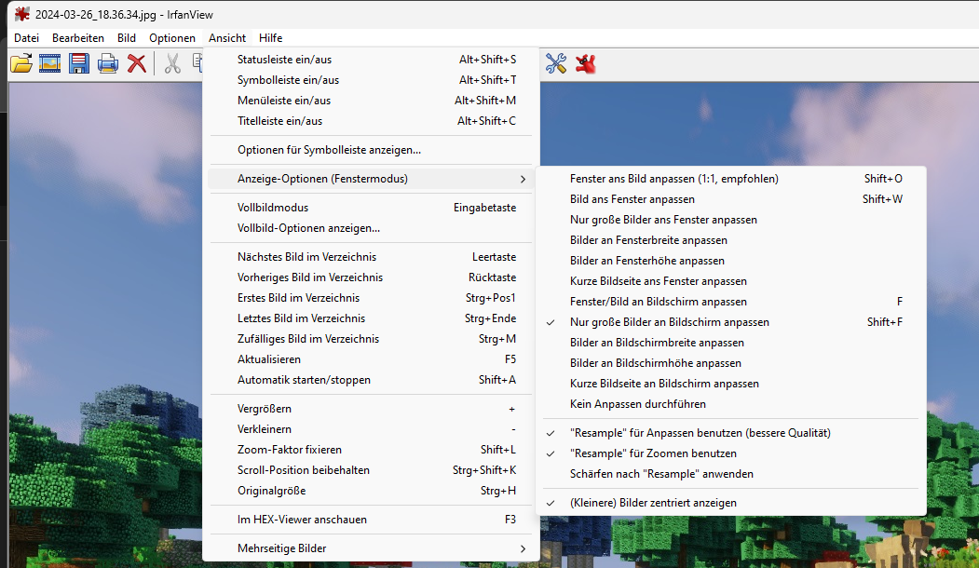Open the Bild menu

click(x=126, y=38)
